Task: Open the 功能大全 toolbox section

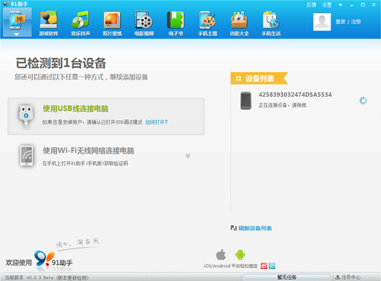Action: click(x=239, y=24)
